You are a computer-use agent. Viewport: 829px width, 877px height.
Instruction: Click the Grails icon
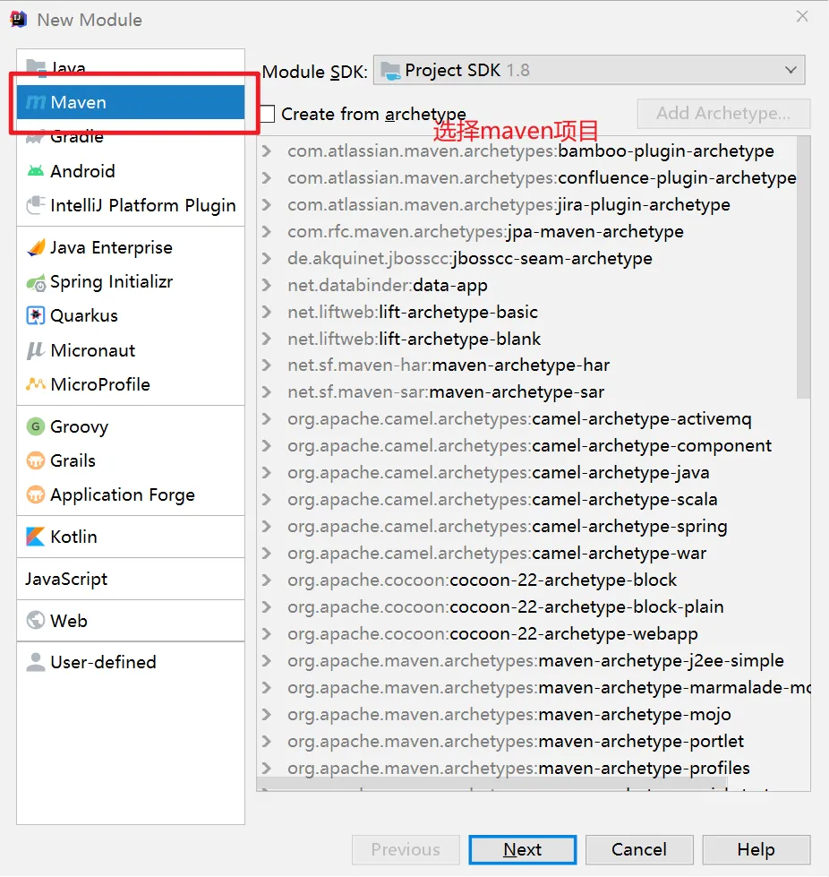point(36,460)
